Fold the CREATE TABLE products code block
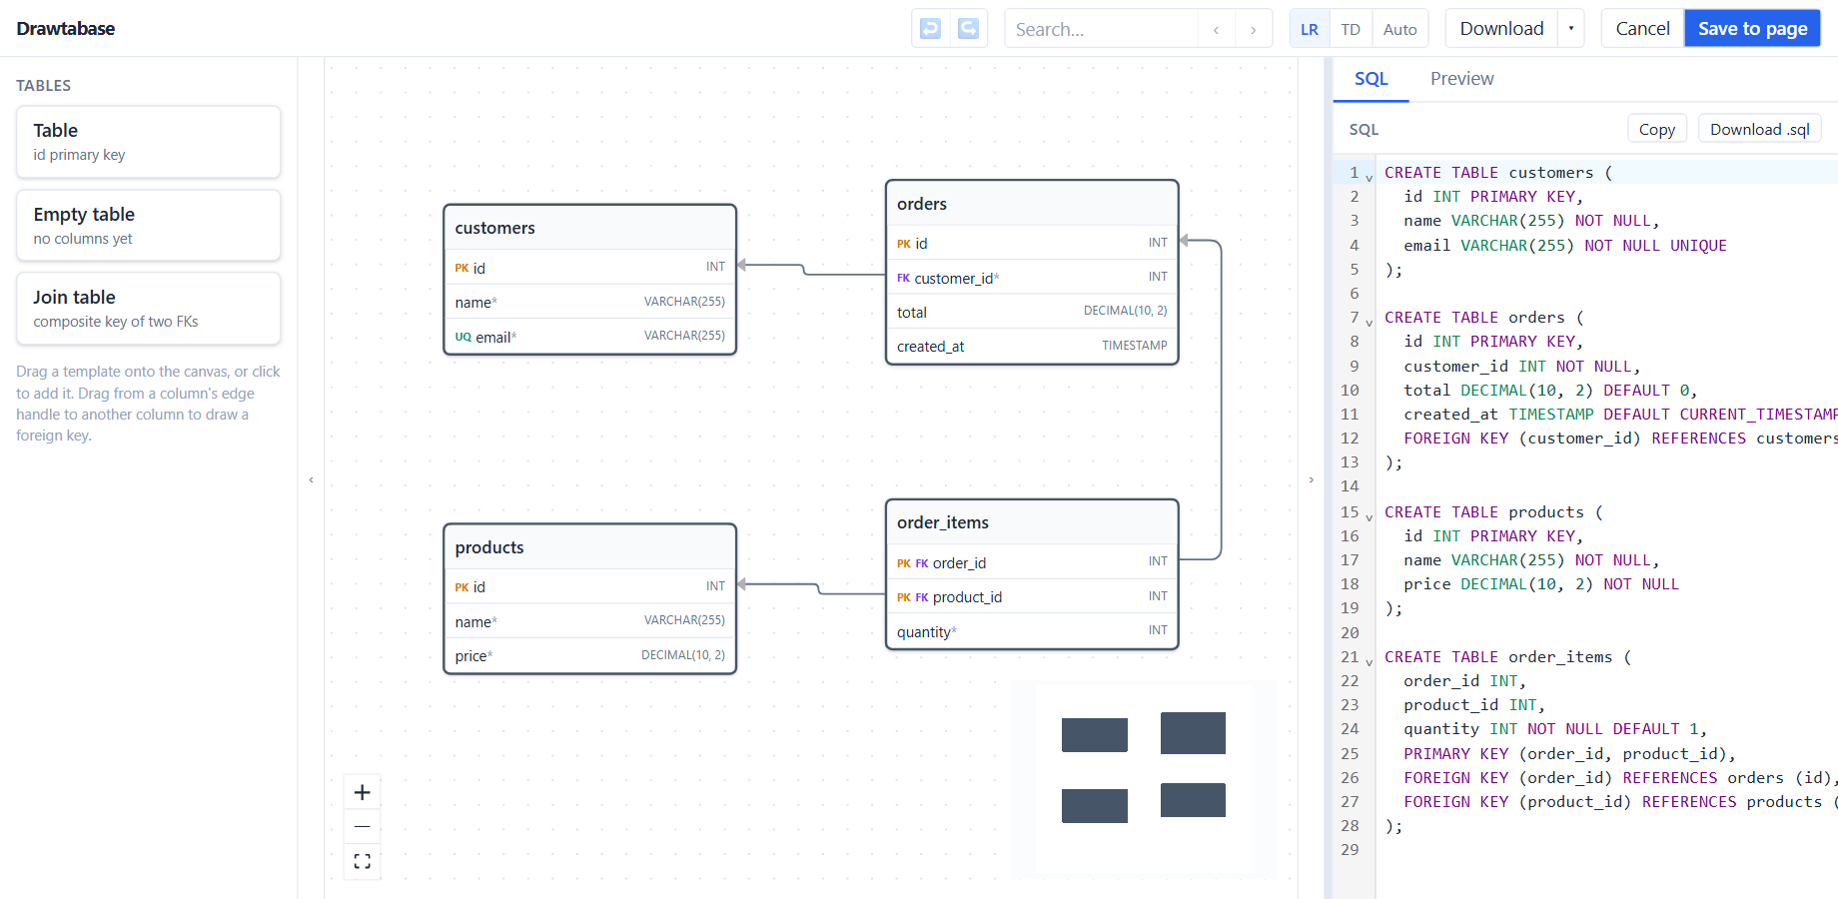 [x=1370, y=517]
